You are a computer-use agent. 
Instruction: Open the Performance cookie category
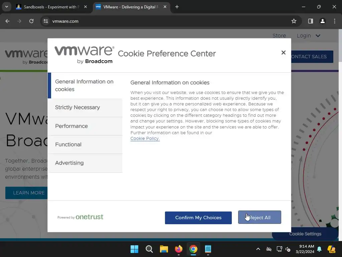coord(85,126)
